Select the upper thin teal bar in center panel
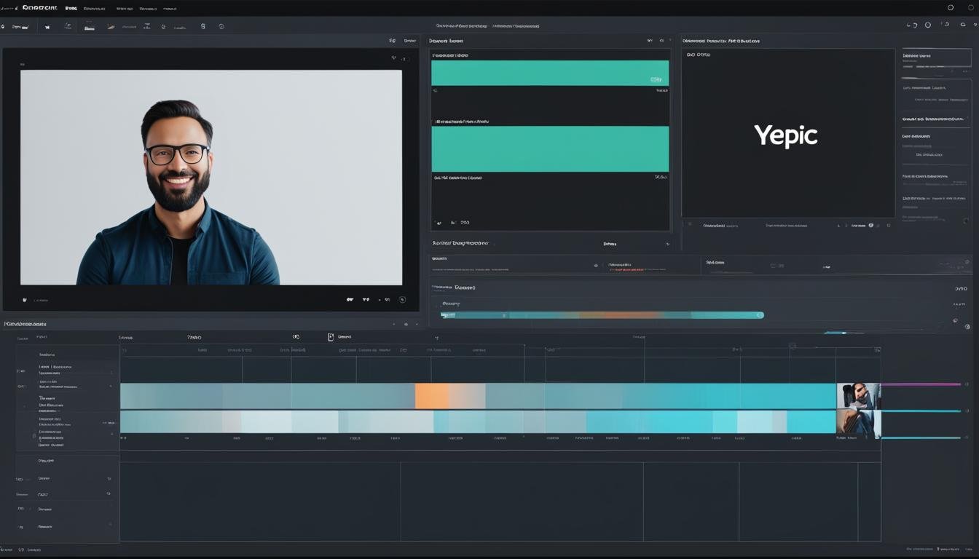Image resolution: width=979 pixels, height=559 pixels. (550, 73)
